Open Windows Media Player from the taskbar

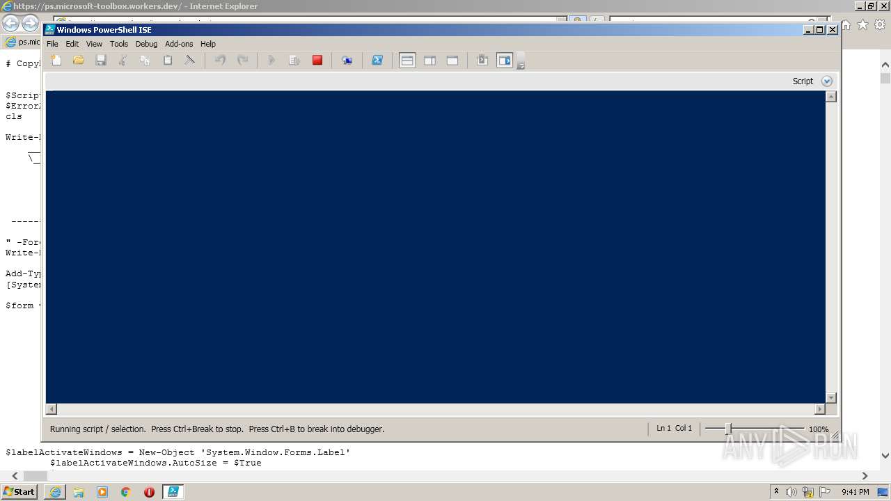pos(102,492)
